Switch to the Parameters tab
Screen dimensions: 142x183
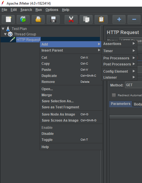(120, 104)
